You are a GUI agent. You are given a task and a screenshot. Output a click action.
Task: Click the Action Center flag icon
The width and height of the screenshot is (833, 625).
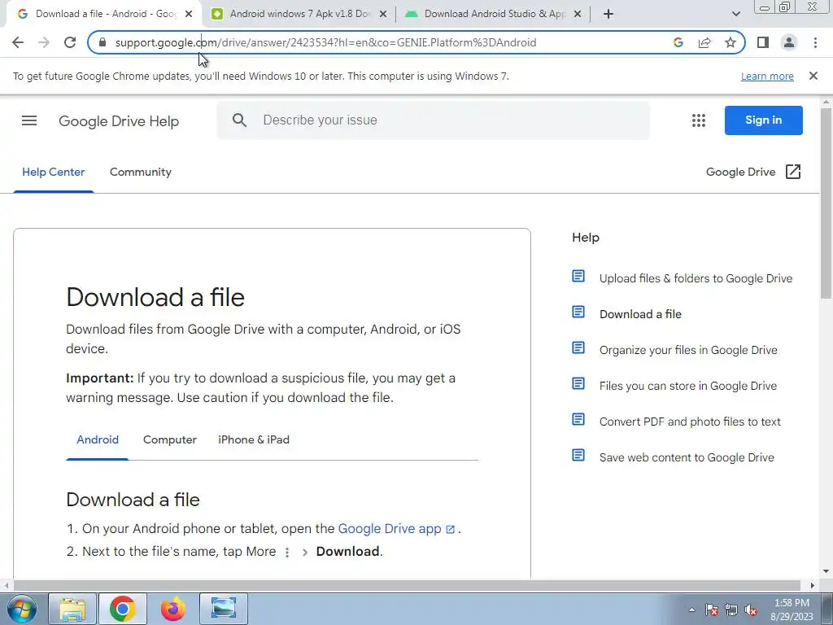click(711, 610)
